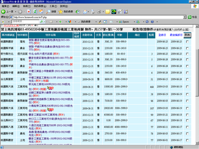Click the red X Stop icon
The height and width of the screenshot is (149, 199).
pyautogui.click(x=29, y=12)
